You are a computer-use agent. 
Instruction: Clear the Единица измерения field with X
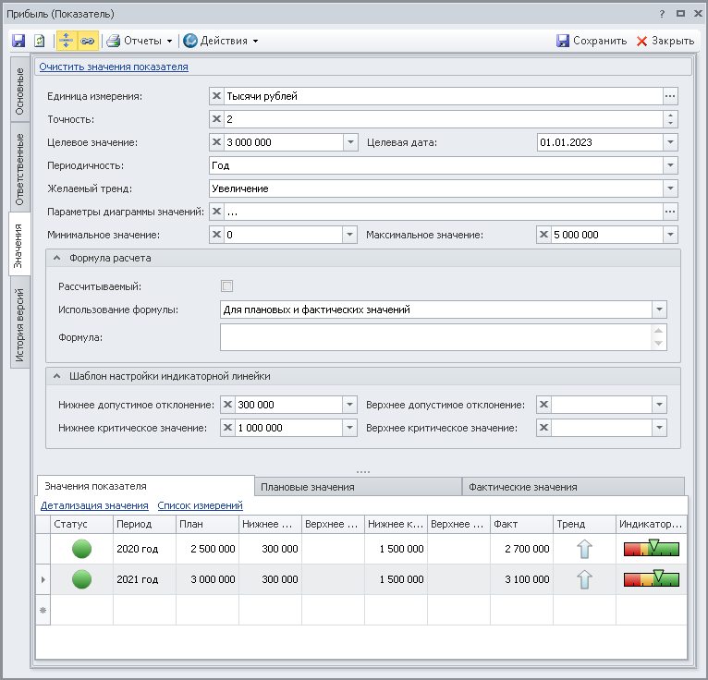click(x=217, y=96)
